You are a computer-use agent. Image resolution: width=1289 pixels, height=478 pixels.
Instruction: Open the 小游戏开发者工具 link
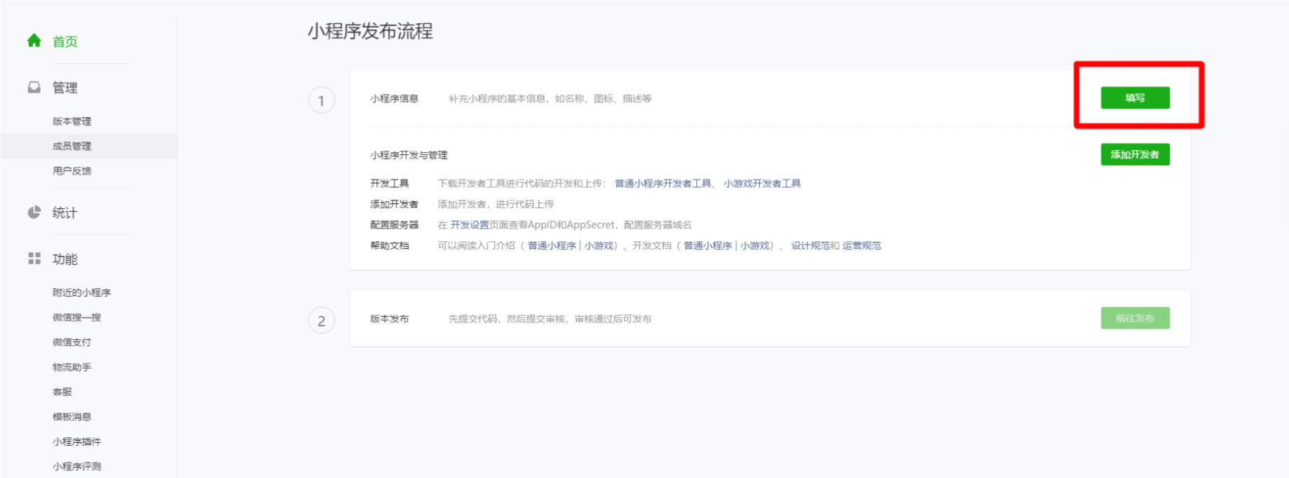pos(762,184)
